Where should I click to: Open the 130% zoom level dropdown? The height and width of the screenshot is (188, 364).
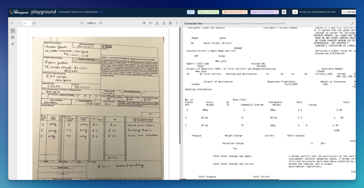(x=91, y=23)
